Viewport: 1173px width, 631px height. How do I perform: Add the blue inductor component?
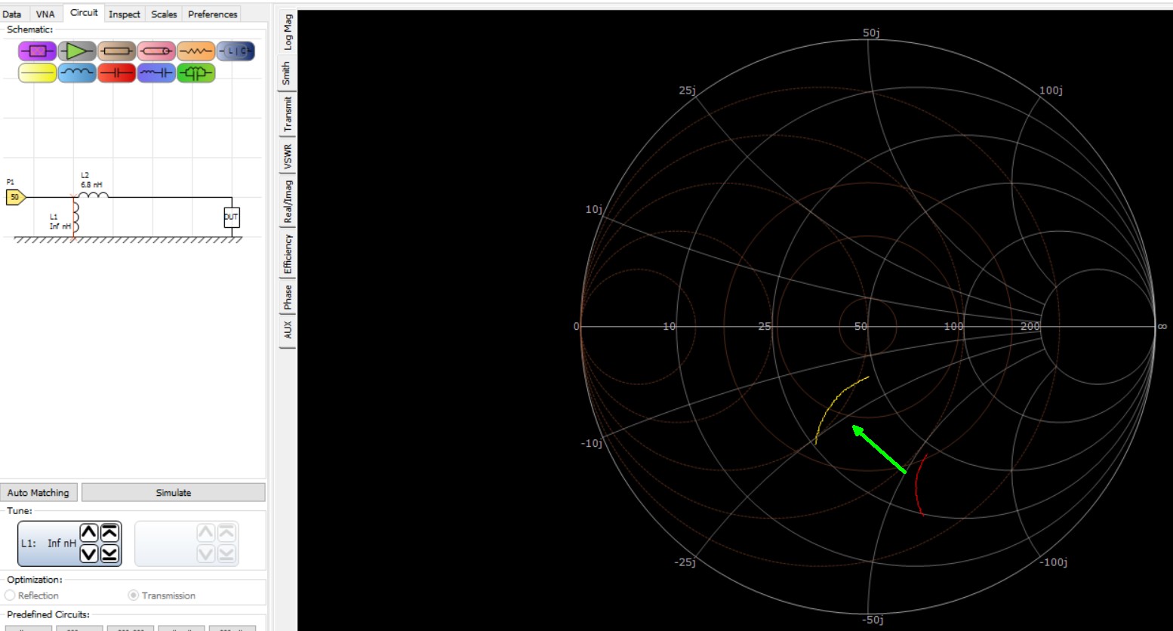77,73
